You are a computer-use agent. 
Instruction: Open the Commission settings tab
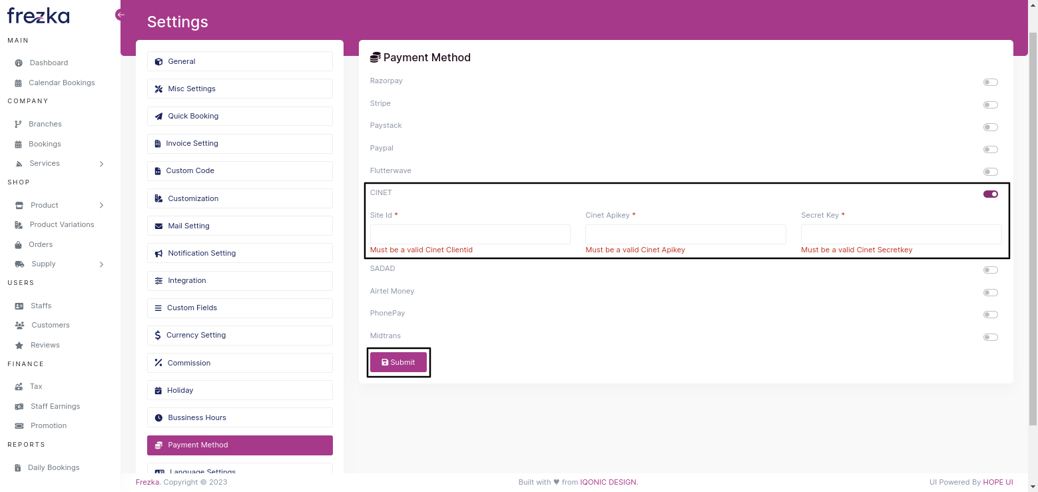[x=240, y=363]
